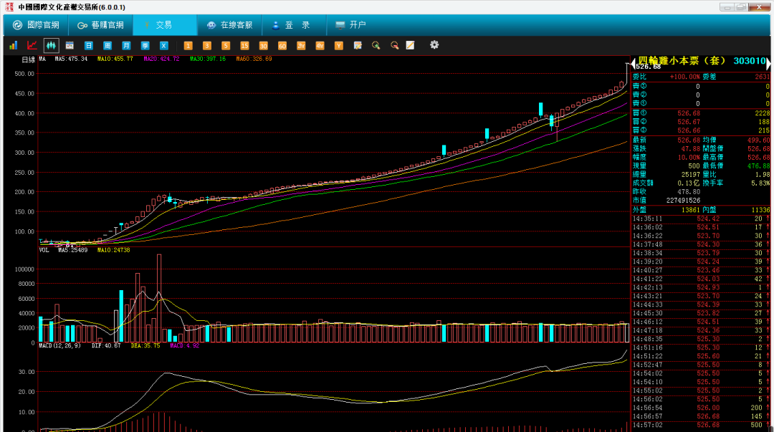Open the calendar icon in toolbar
Image resolution: width=774 pixels, height=432 pixels.
click(70, 45)
